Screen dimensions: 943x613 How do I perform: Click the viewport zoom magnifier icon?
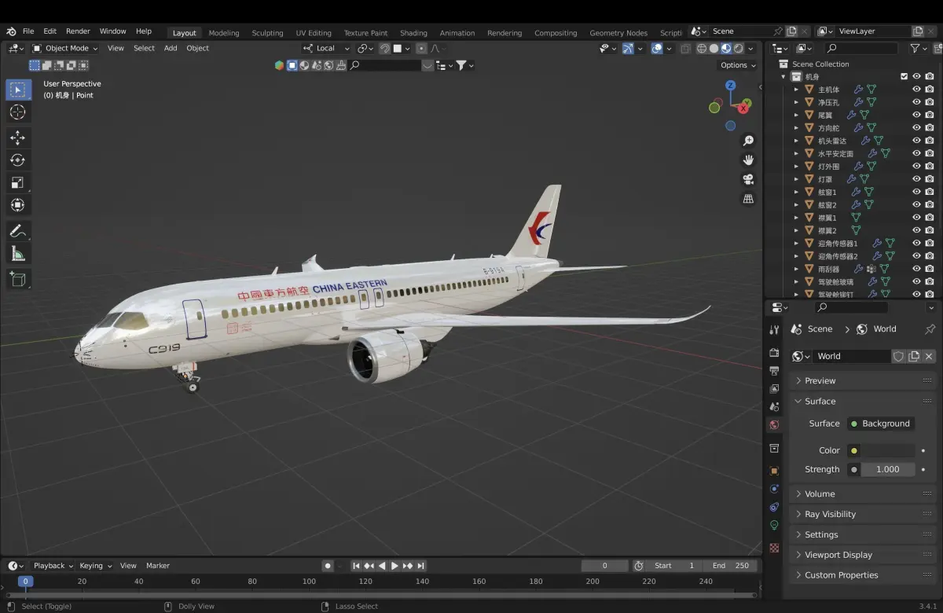pos(748,141)
